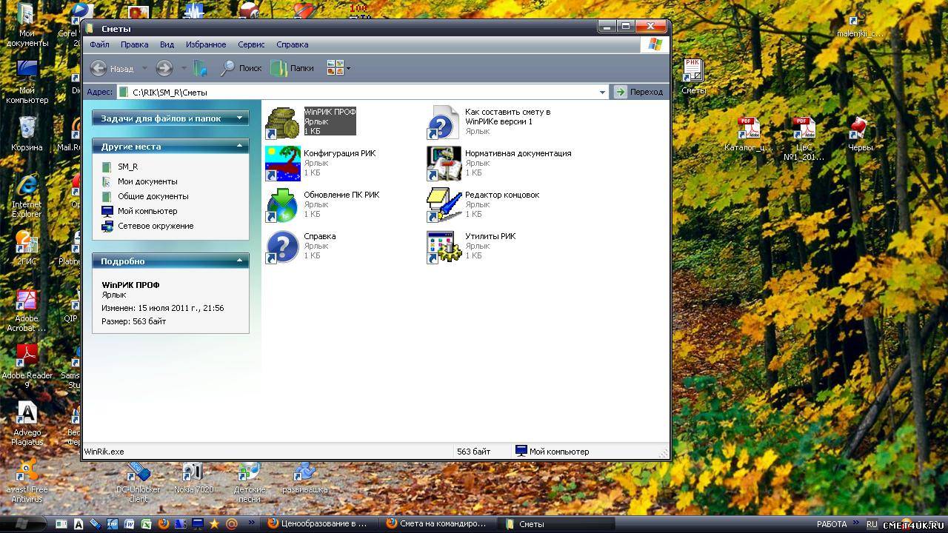This screenshot has width=948, height=533.
Task: Launch Excel from the quick launch bar
Action: tap(147, 524)
